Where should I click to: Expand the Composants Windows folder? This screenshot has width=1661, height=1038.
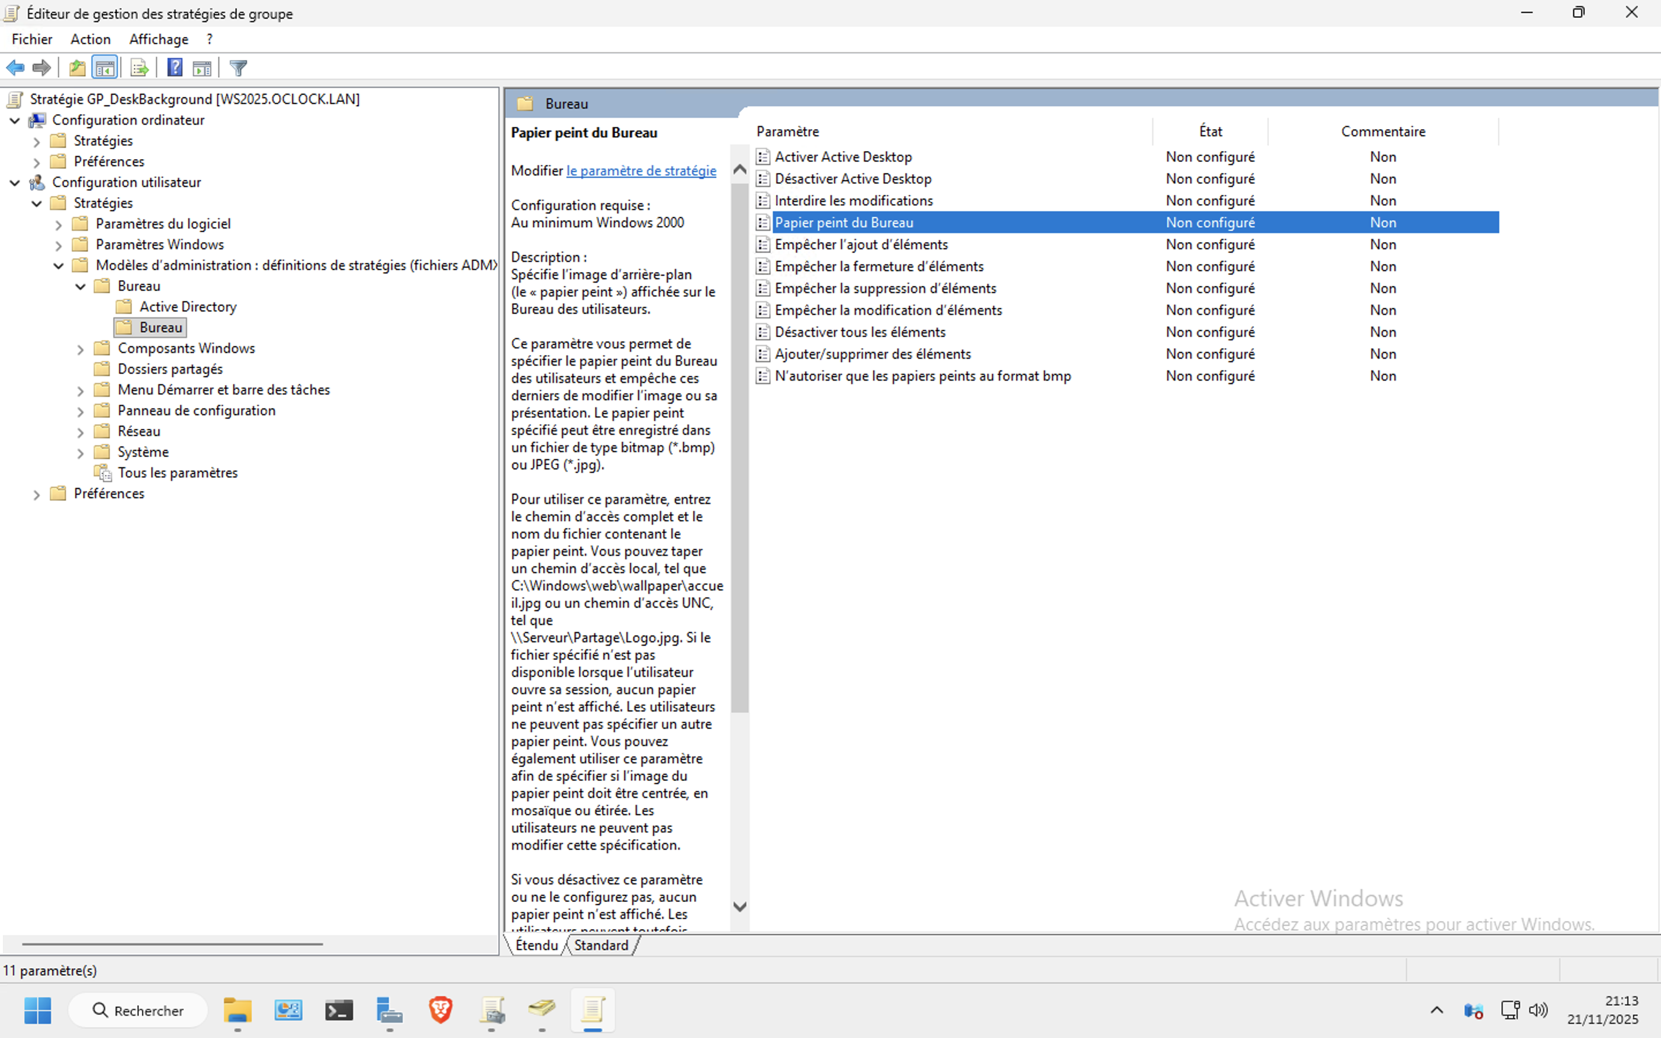tap(80, 349)
